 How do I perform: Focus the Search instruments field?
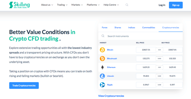(140, 36)
